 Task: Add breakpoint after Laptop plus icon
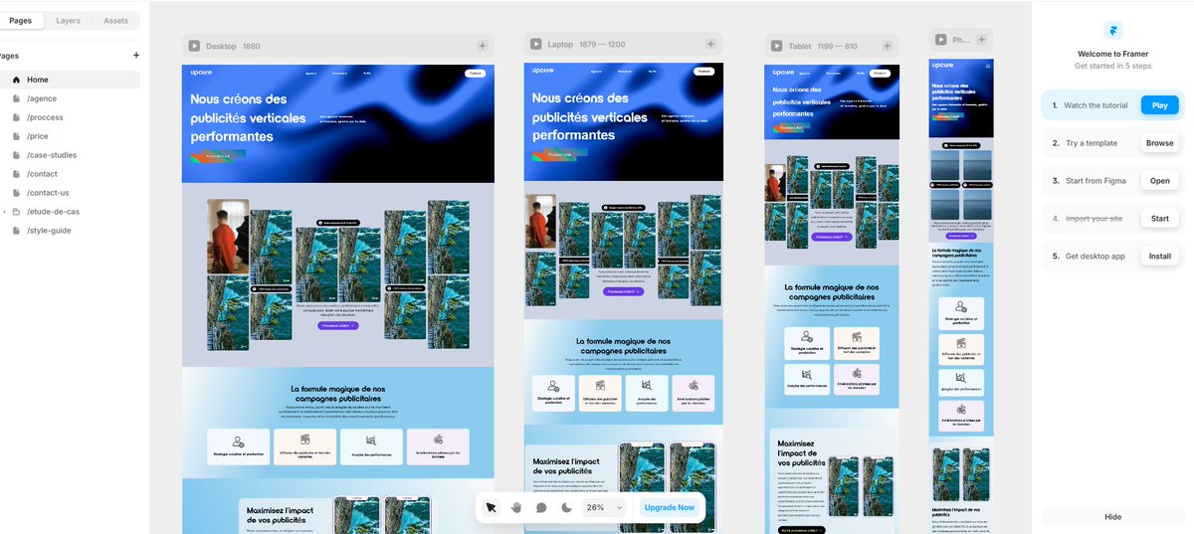[x=710, y=44]
